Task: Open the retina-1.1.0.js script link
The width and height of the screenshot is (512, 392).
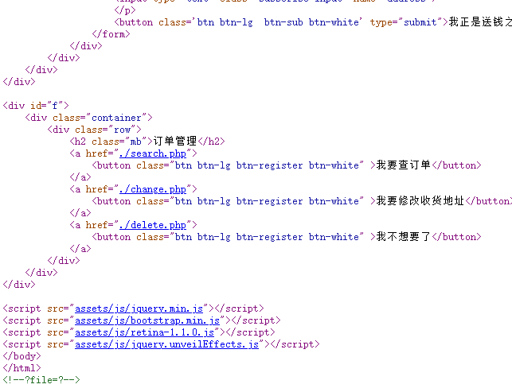Action: click(144, 332)
